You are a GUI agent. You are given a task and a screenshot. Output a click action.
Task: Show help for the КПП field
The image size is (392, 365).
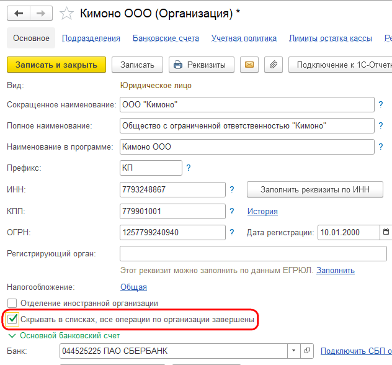click(232, 212)
